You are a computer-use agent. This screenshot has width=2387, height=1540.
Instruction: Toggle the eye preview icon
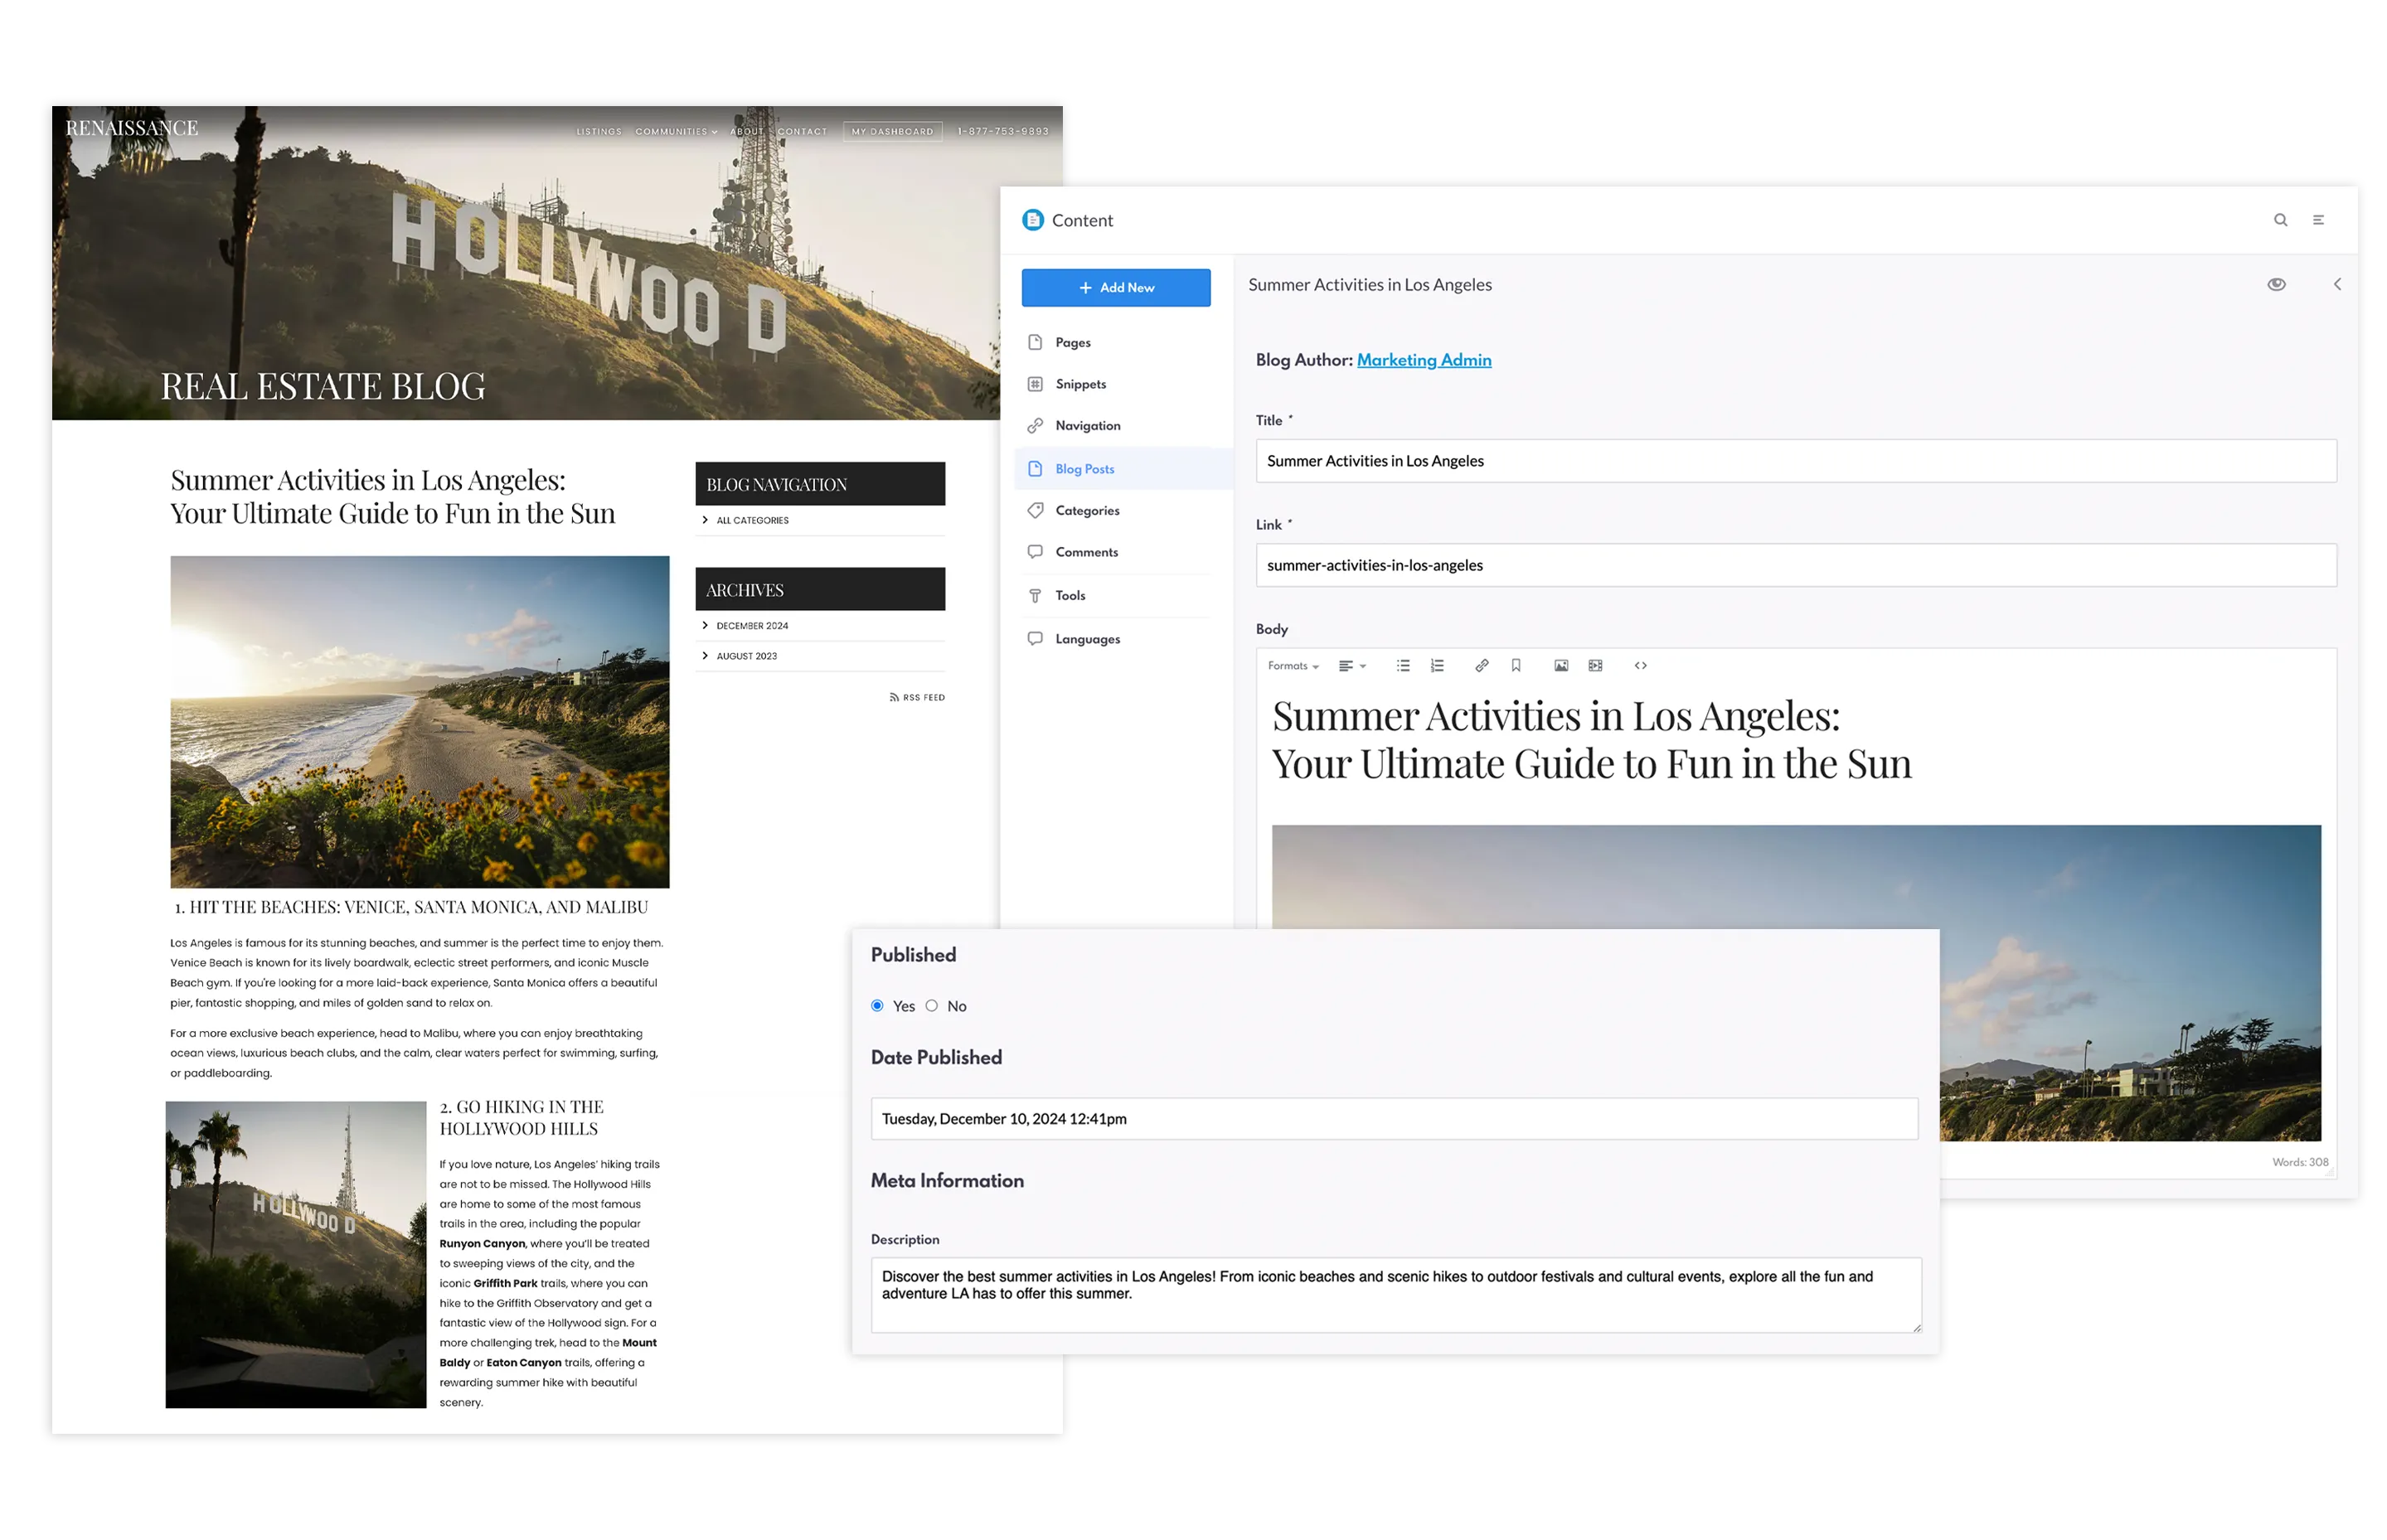tap(2276, 284)
